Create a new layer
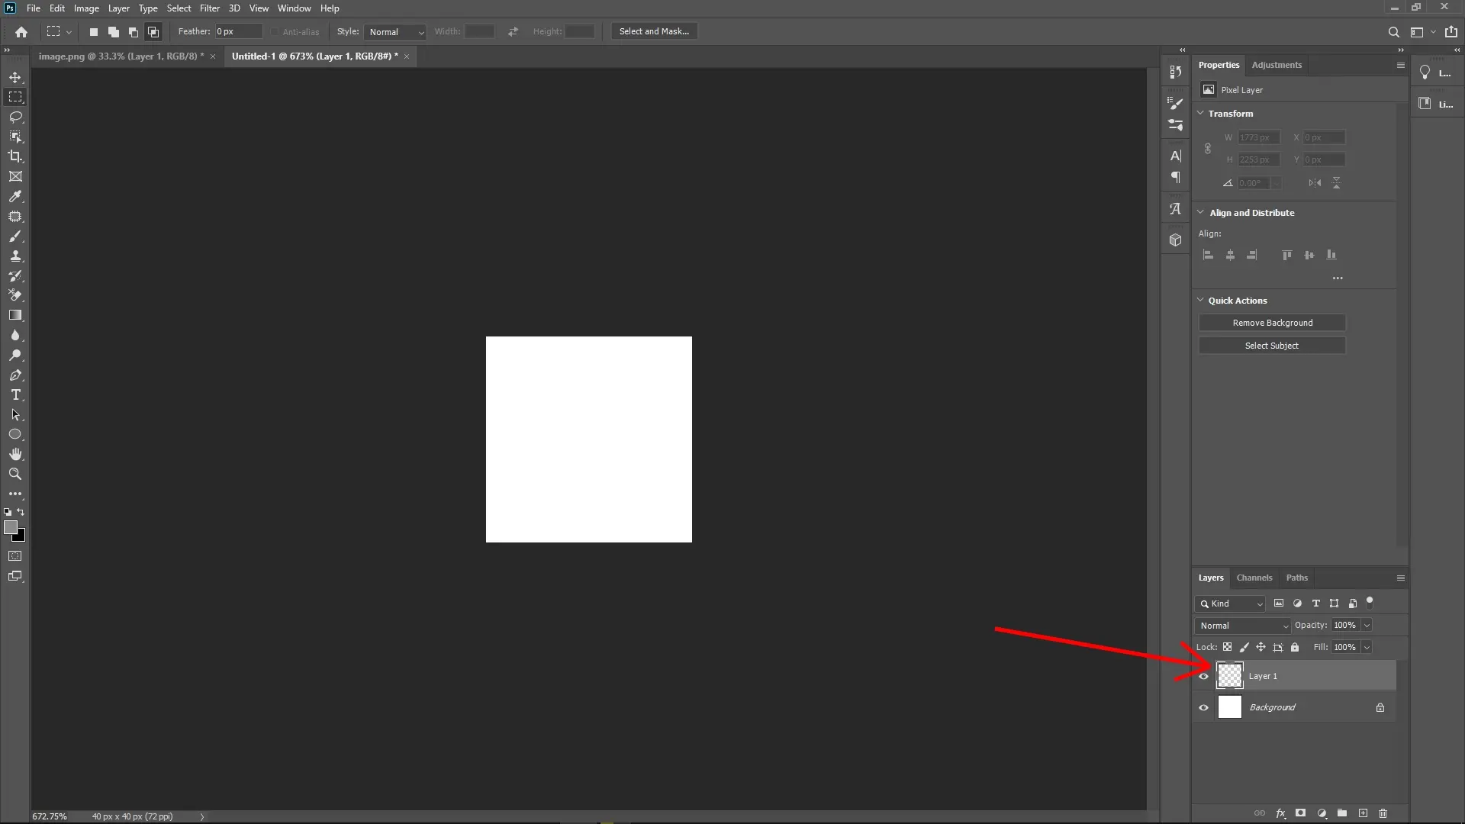This screenshot has height=824, width=1465. point(1363,813)
